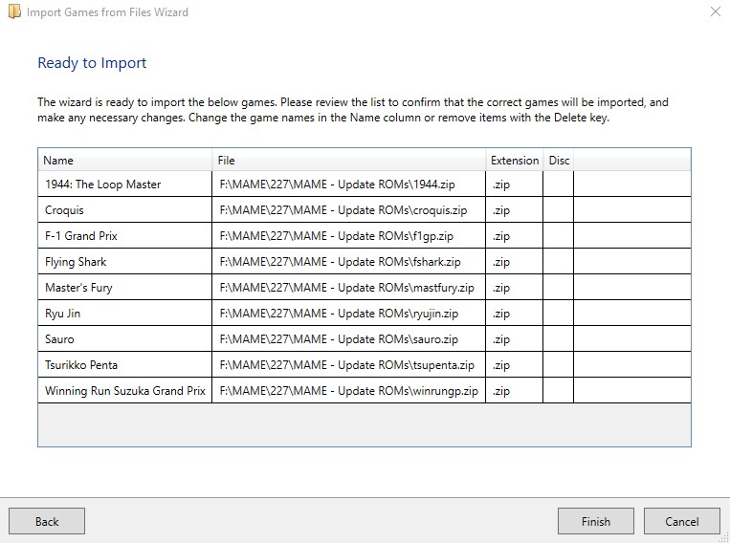Select the name cell 'Ryu Jin'
The height and width of the screenshot is (543, 730).
(x=124, y=314)
